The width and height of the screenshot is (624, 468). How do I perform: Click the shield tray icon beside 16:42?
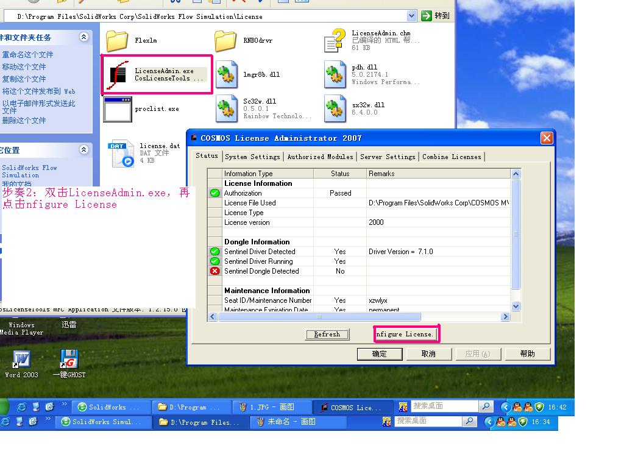click(x=539, y=407)
